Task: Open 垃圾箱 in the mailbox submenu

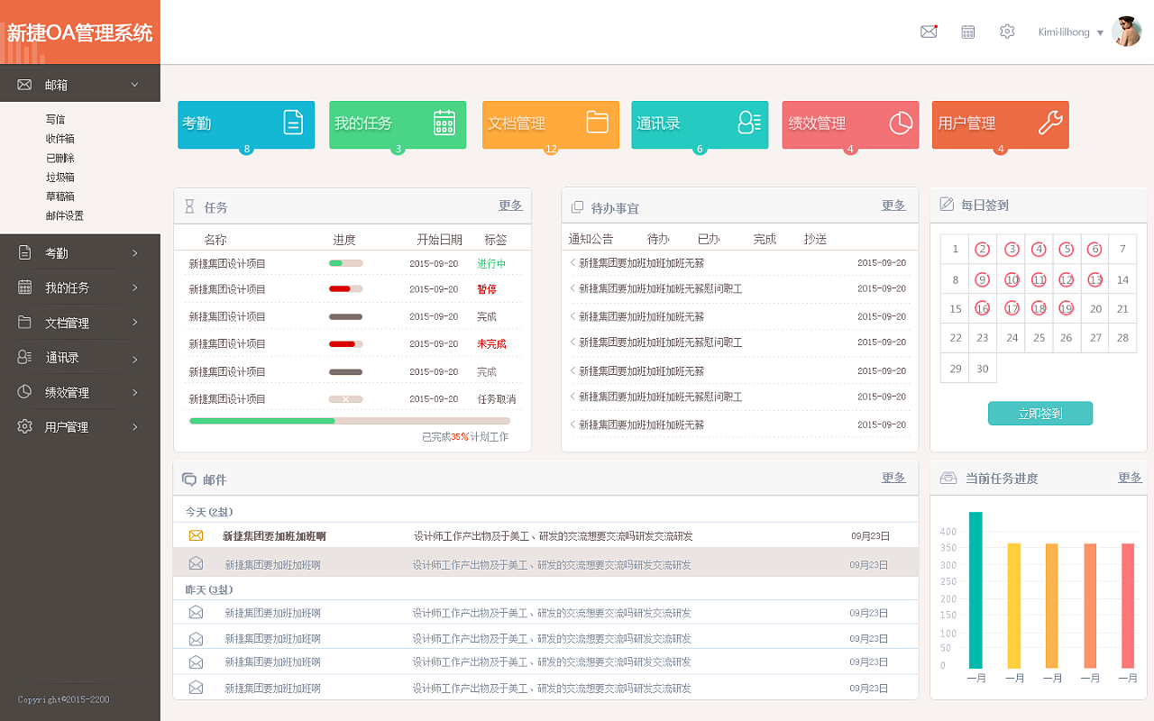Action: pyautogui.click(x=60, y=178)
